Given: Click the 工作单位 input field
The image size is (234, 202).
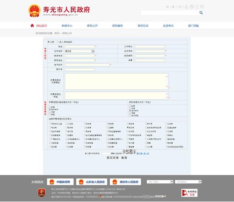Looking at the screenshot, I should tap(150, 46).
